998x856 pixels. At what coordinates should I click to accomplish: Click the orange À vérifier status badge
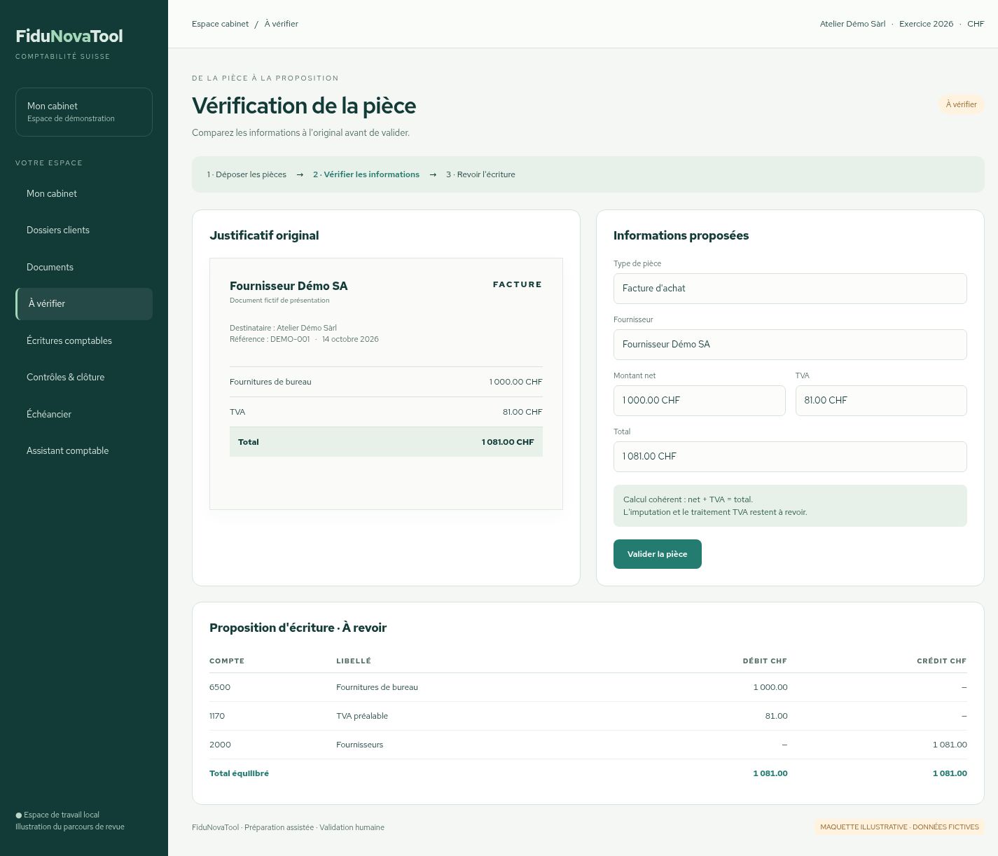click(962, 104)
